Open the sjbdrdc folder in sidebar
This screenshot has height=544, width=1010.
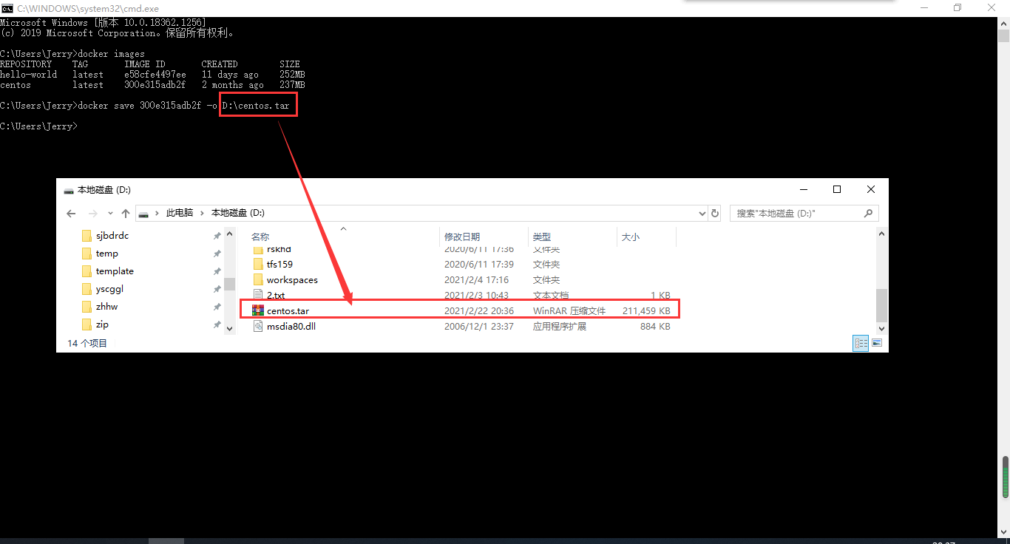point(112,236)
